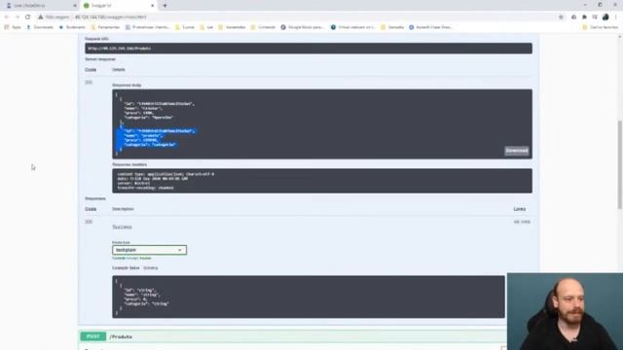Open the Conteúdo bookmark folder
The width and height of the screenshot is (623, 350).
(x=263, y=27)
